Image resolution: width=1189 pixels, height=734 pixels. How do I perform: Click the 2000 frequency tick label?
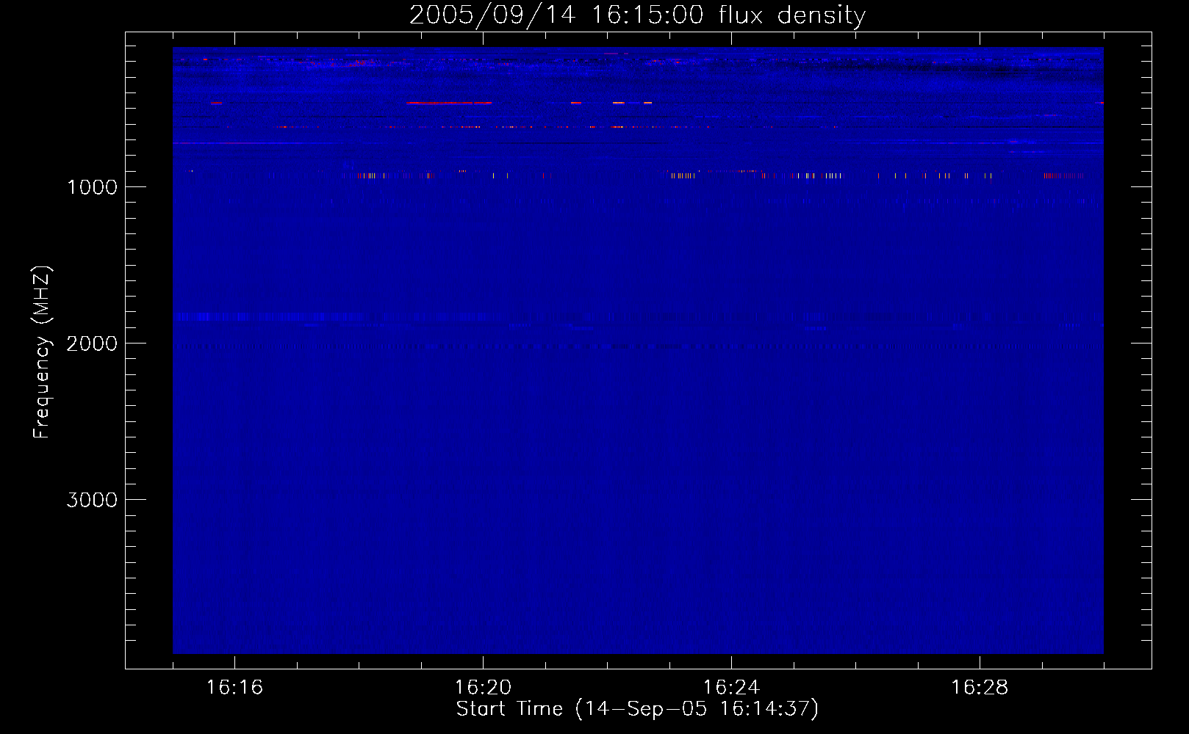[x=92, y=344]
